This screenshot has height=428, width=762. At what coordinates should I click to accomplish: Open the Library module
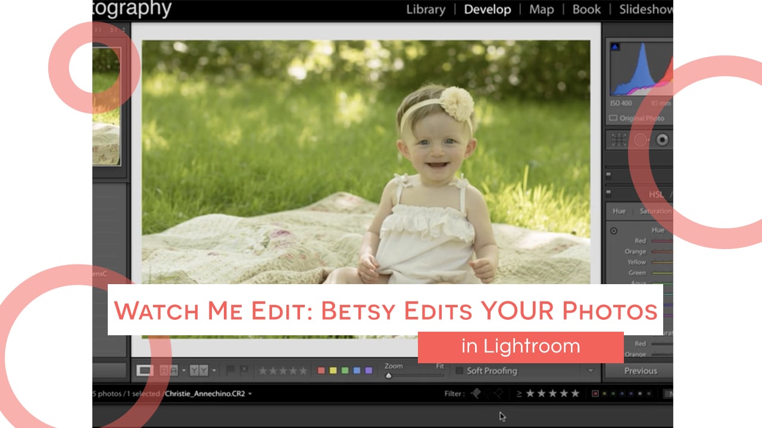click(425, 10)
